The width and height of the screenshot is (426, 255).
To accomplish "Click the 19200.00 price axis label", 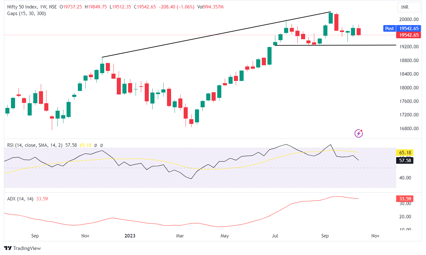I will coord(409,47).
